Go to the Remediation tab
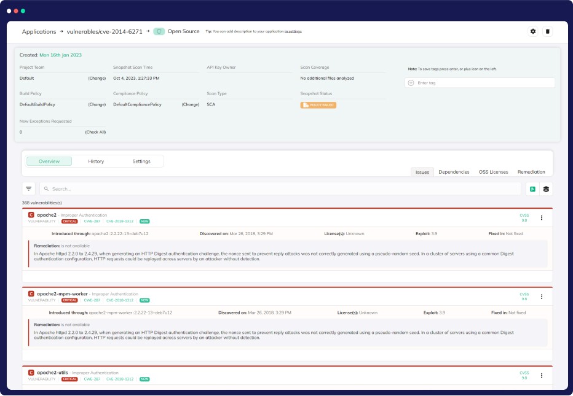 (531, 172)
